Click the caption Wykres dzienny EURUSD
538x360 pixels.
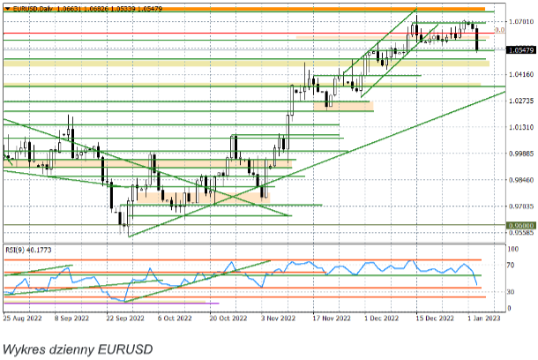click(x=77, y=346)
